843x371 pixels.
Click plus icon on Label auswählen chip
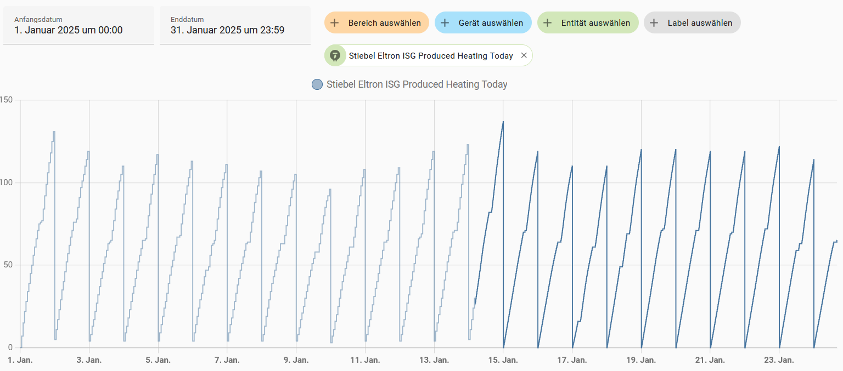[x=654, y=23]
